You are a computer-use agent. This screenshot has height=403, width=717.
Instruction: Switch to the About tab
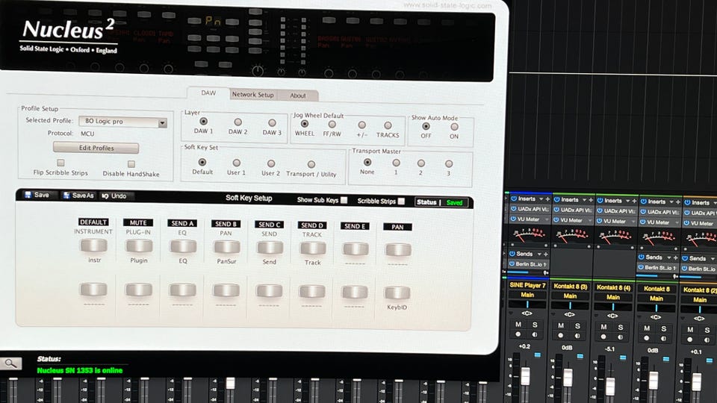[x=298, y=96]
